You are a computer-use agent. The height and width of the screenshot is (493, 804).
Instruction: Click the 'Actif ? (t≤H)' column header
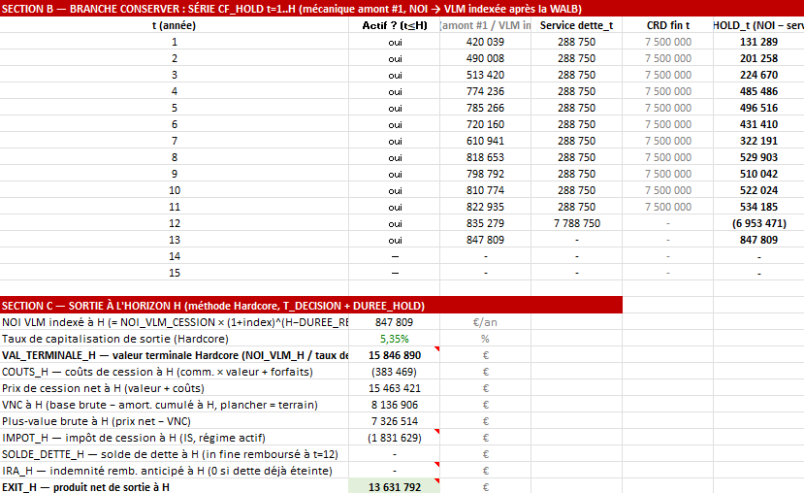[x=395, y=25]
